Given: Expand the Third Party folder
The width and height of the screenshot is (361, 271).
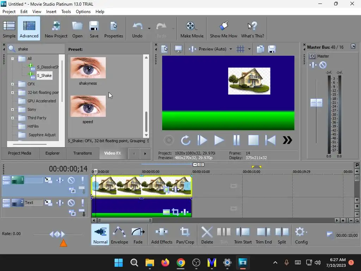Looking at the screenshot, I should tap(12, 118).
